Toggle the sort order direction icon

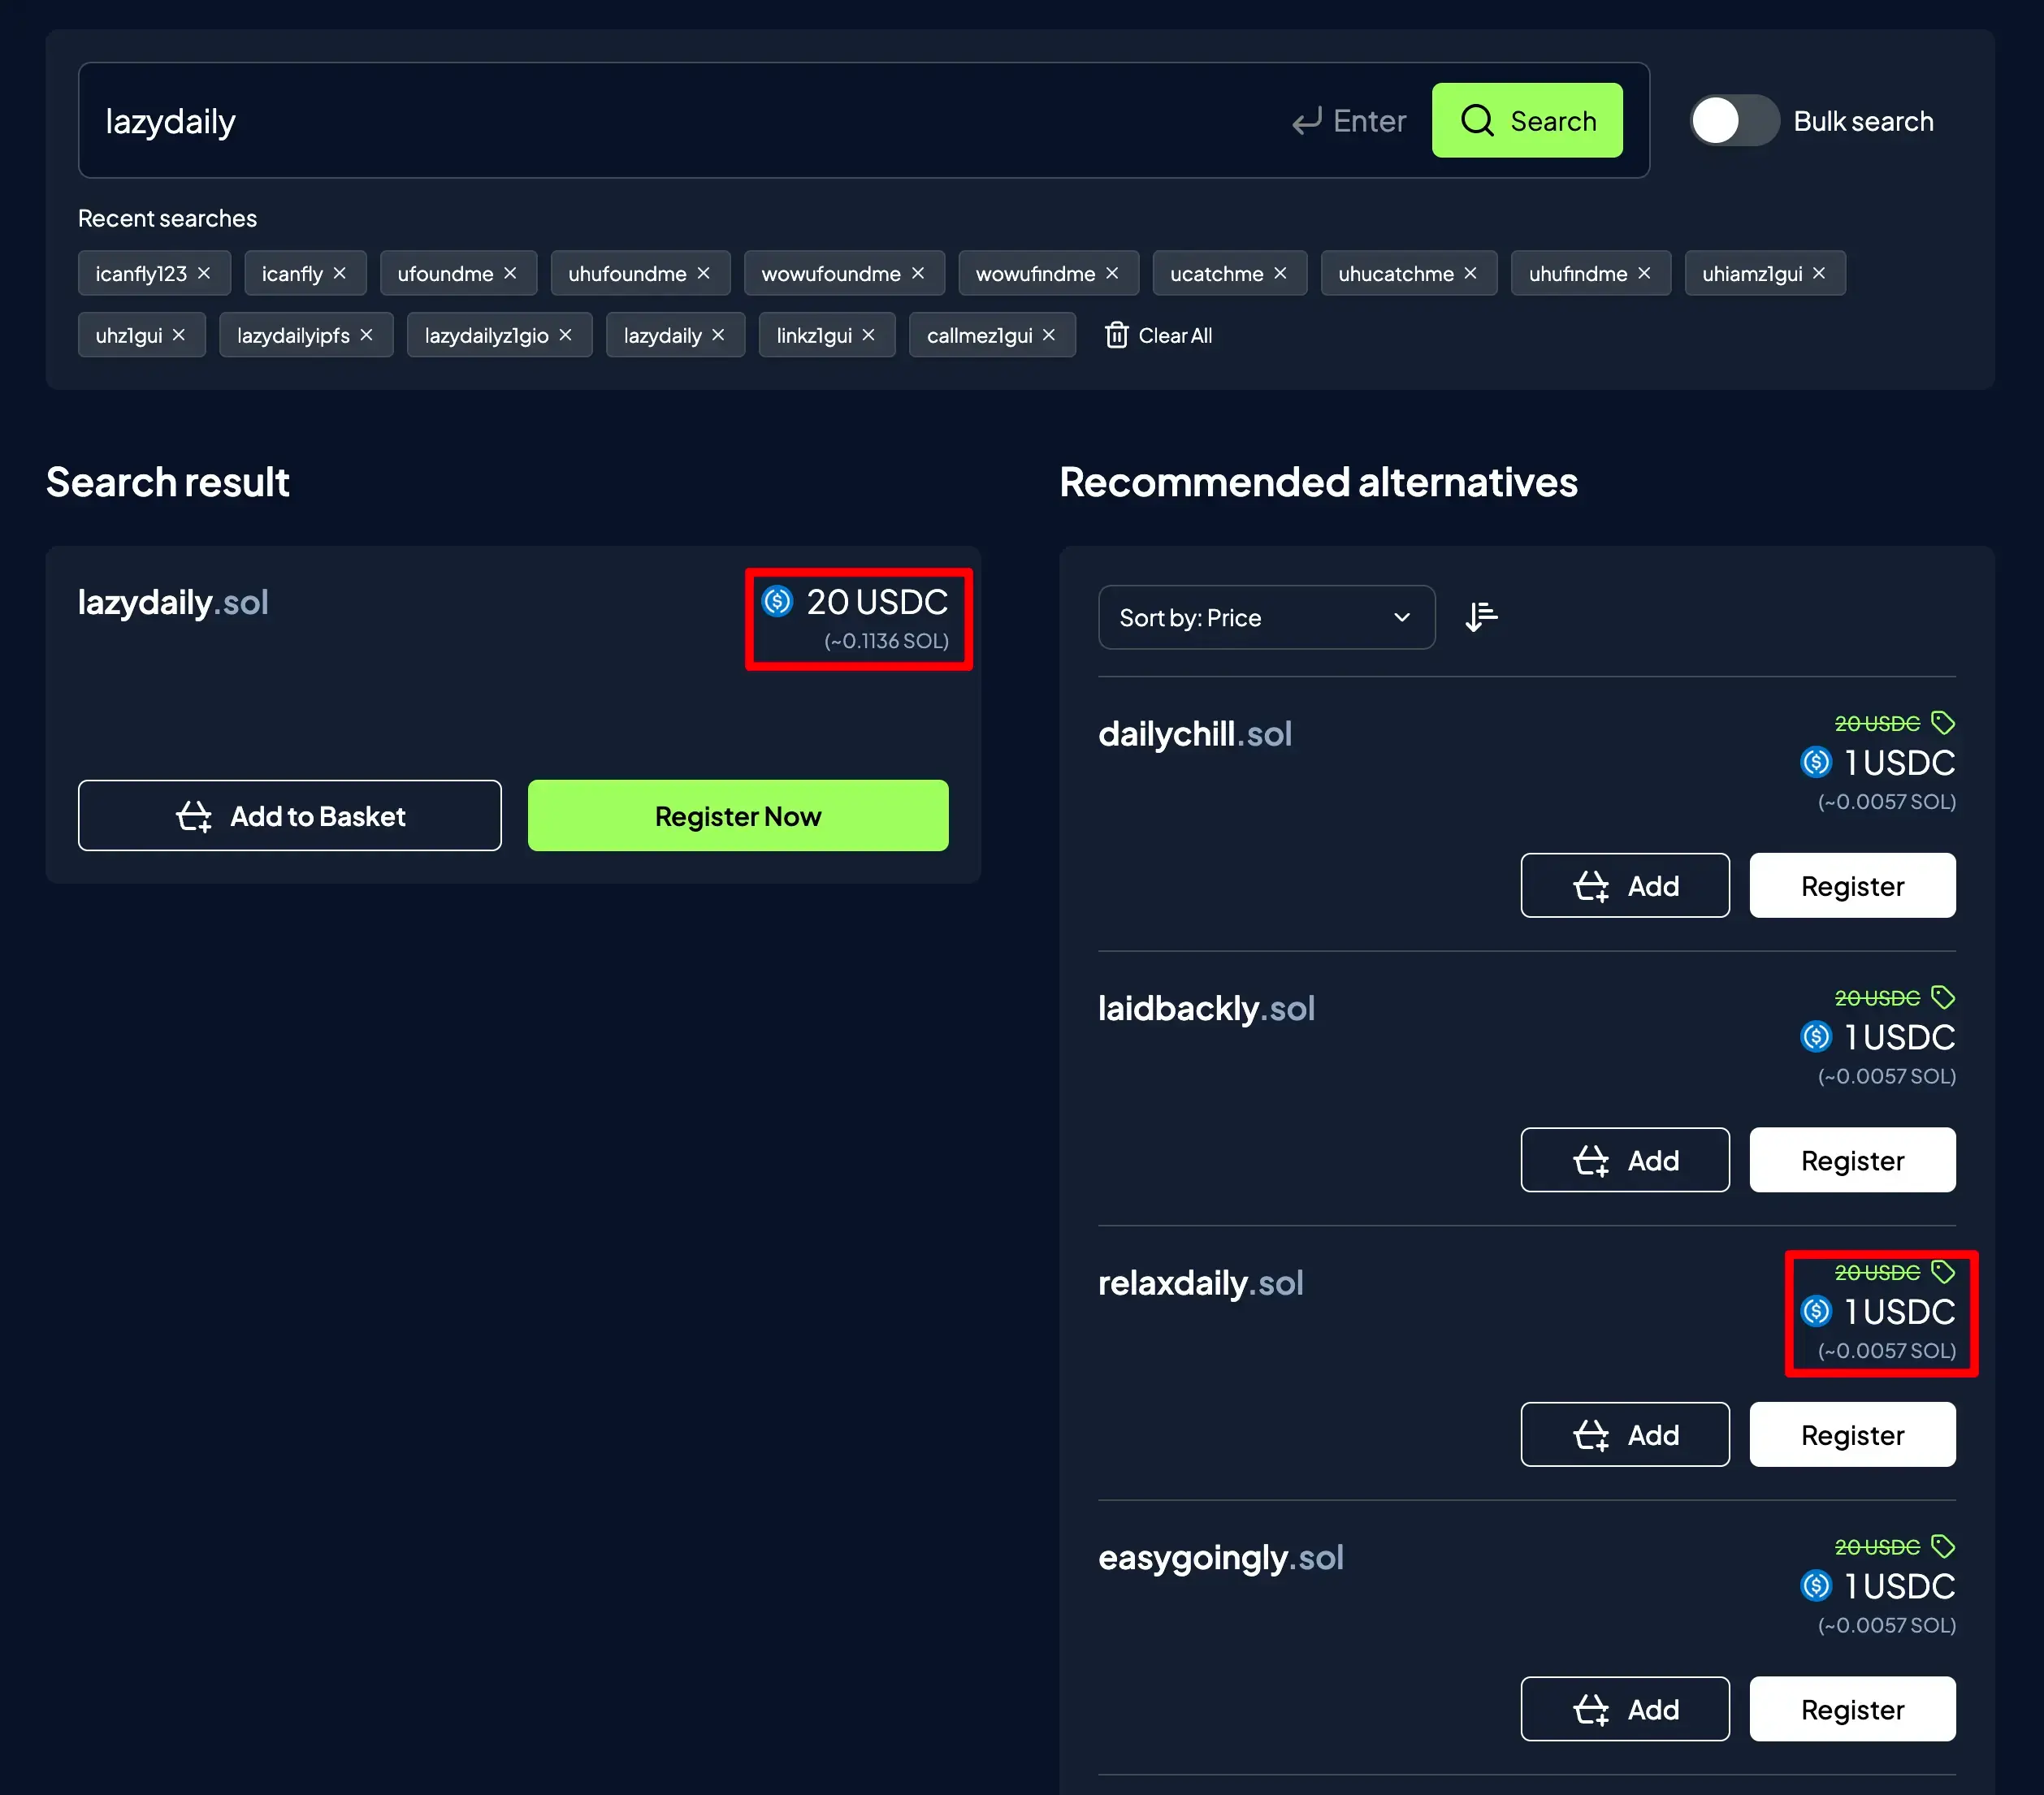(1481, 617)
